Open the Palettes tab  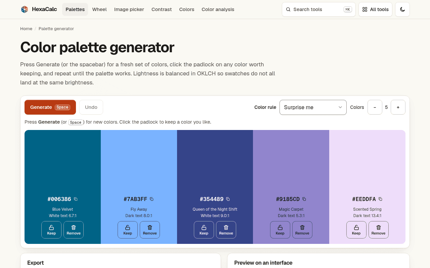tap(75, 9)
